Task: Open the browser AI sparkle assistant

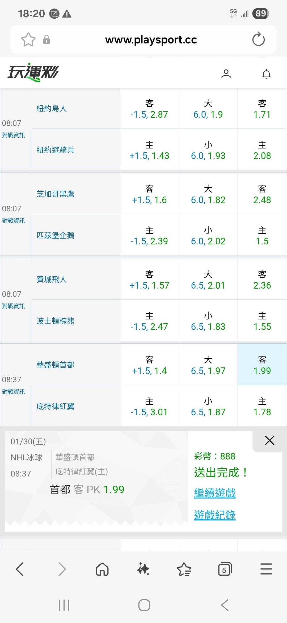Action: tap(143, 569)
